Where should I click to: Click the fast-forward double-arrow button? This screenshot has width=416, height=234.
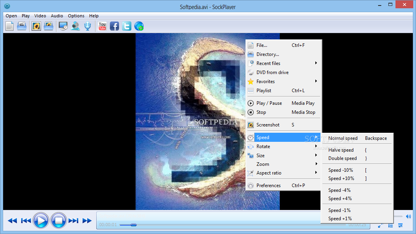(87, 221)
